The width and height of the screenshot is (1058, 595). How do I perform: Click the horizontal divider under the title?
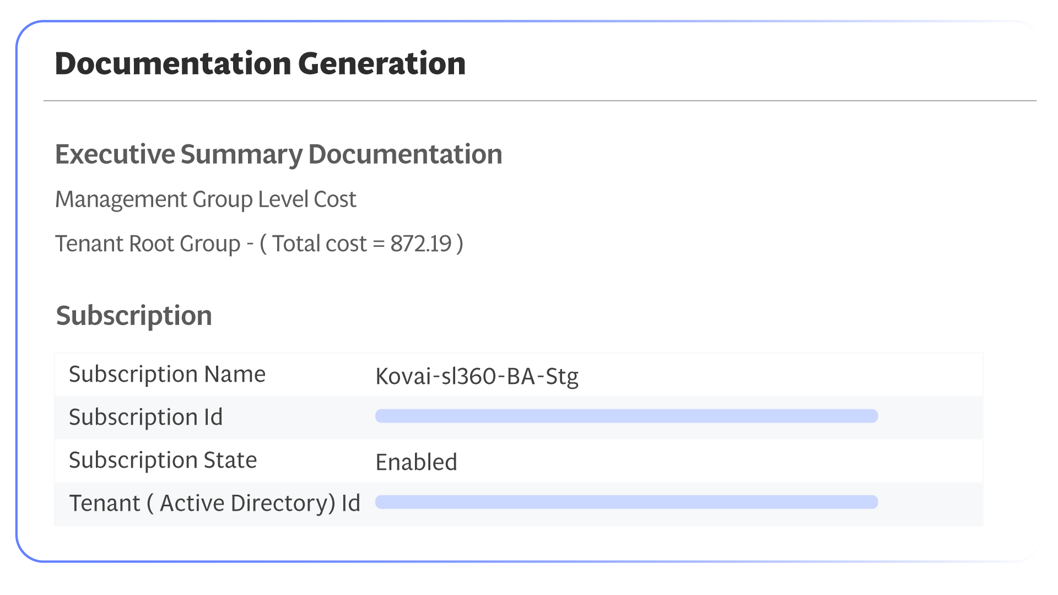[540, 101]
